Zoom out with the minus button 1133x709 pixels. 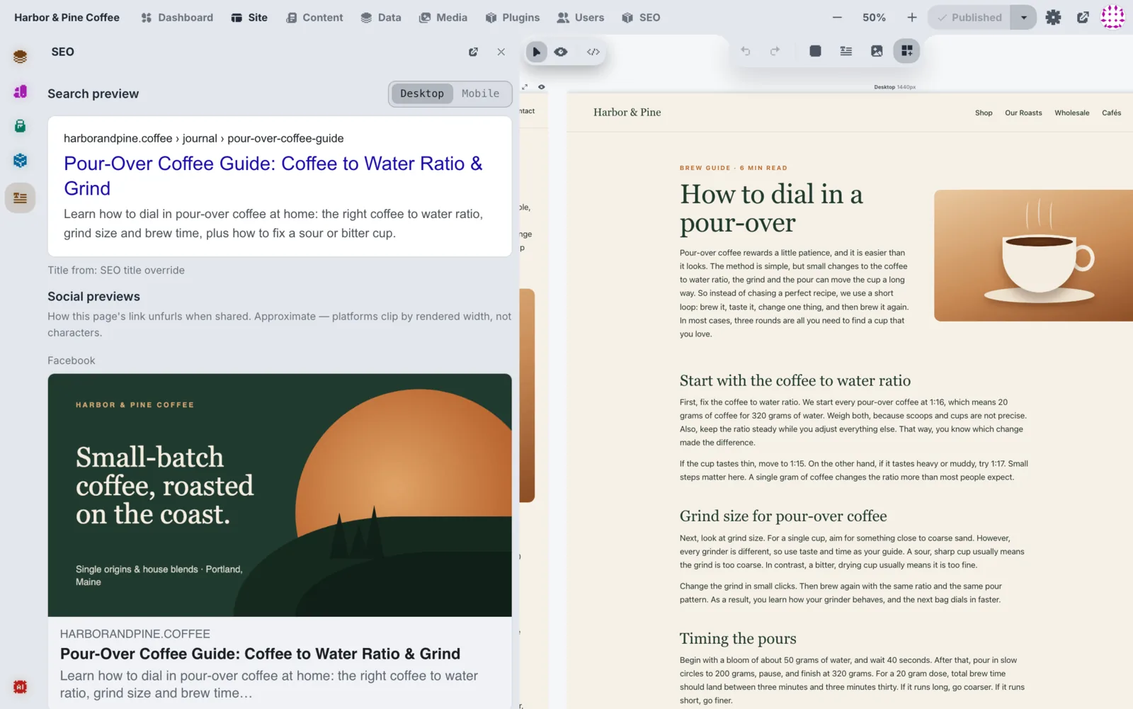pos(837,18)
